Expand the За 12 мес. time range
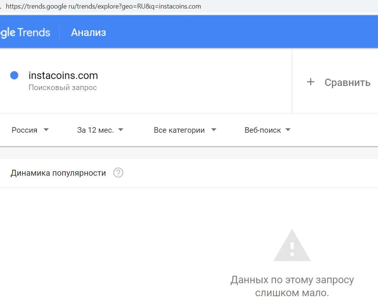The height and width of the screenshot is (301, 378). click(x=95, y=130)
